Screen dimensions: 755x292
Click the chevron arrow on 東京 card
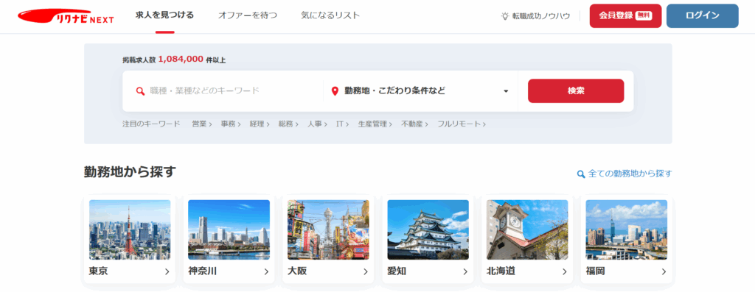(167, 272)
